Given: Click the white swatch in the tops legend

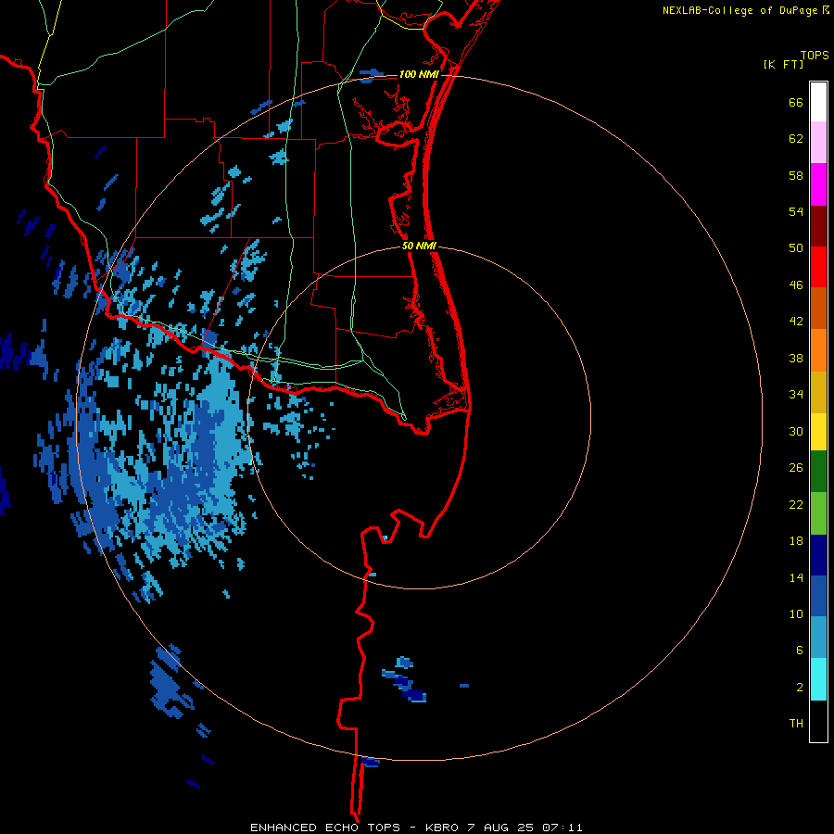Looking at the screenshot, I should pyautogui.click(x=818, y=102).
